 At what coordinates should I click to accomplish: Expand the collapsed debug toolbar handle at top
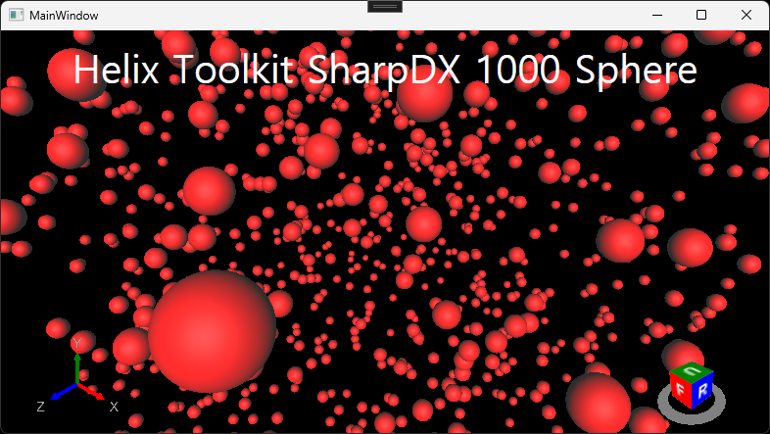tap(385, 7)
